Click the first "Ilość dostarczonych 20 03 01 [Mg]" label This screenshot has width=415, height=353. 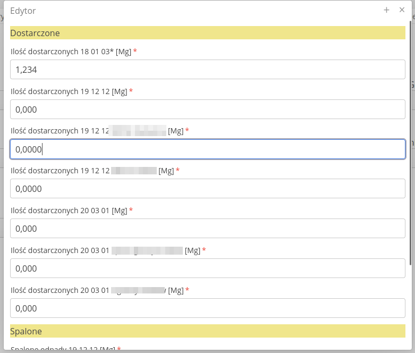tap(69, 211)
